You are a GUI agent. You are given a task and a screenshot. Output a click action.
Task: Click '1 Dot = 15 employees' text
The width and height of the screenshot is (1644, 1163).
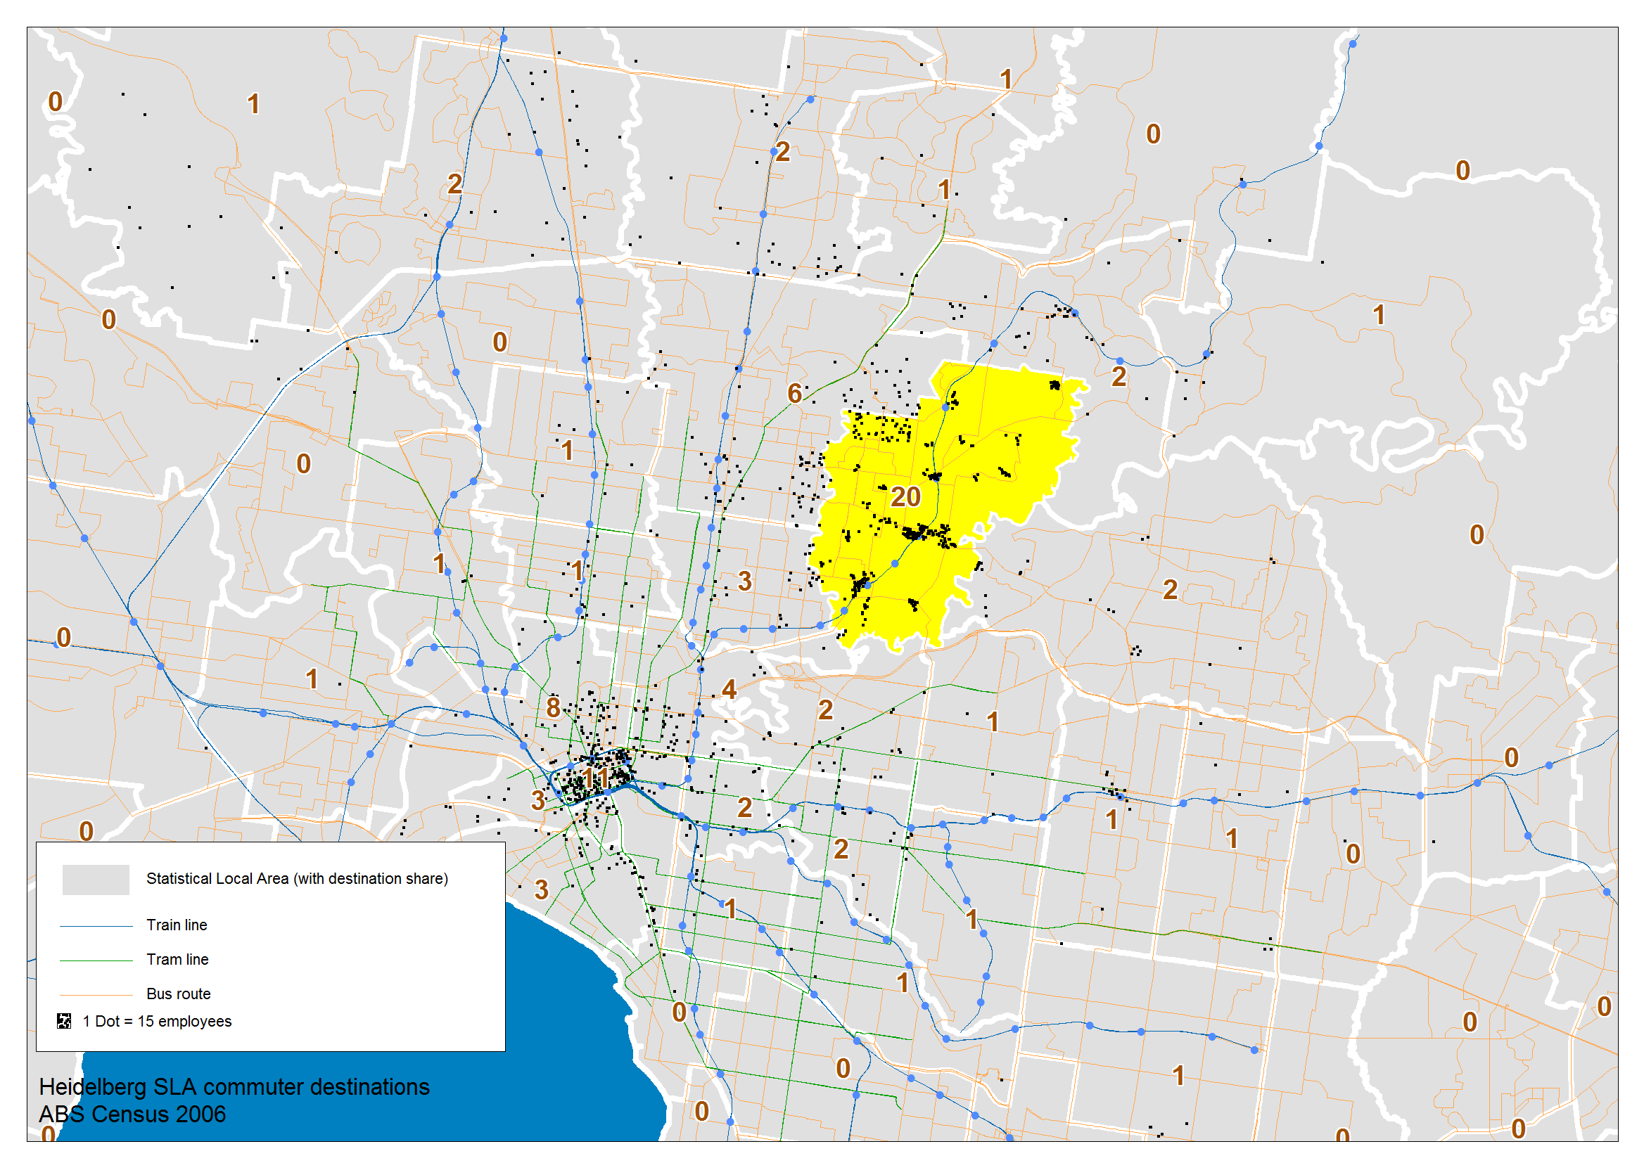pos(157,1021)
